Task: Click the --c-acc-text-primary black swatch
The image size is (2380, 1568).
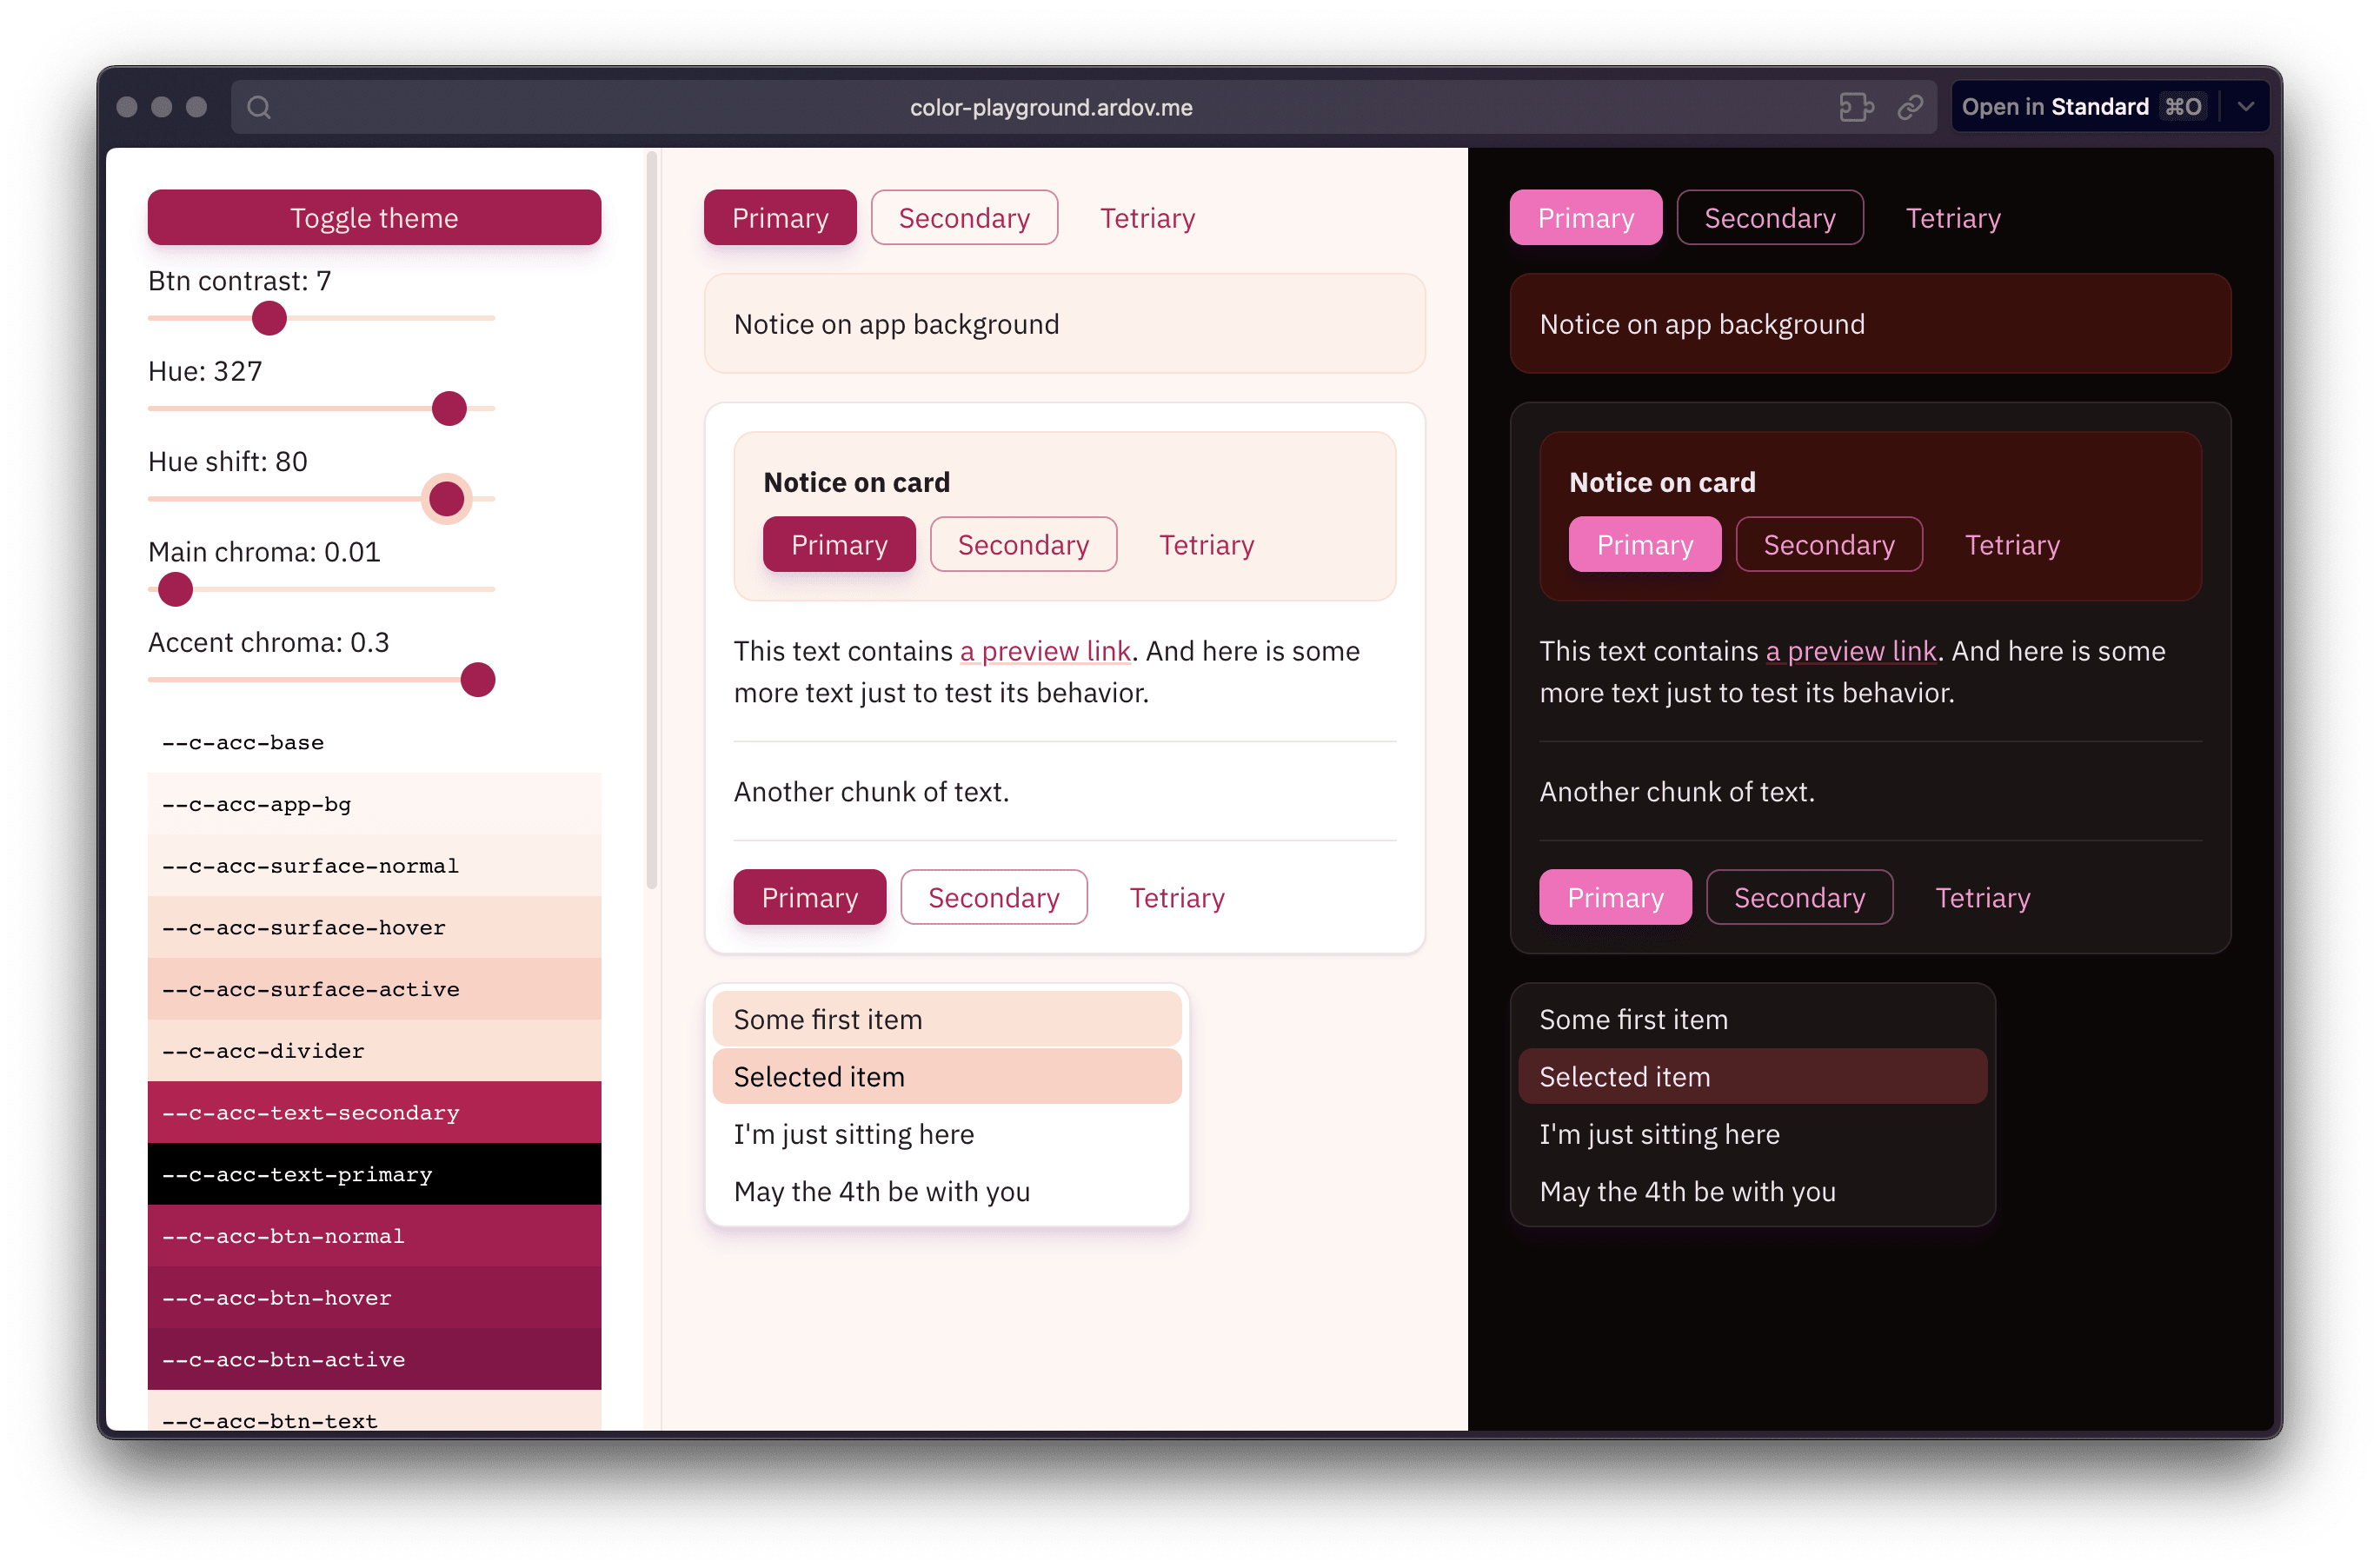Action: [374, 1174]
